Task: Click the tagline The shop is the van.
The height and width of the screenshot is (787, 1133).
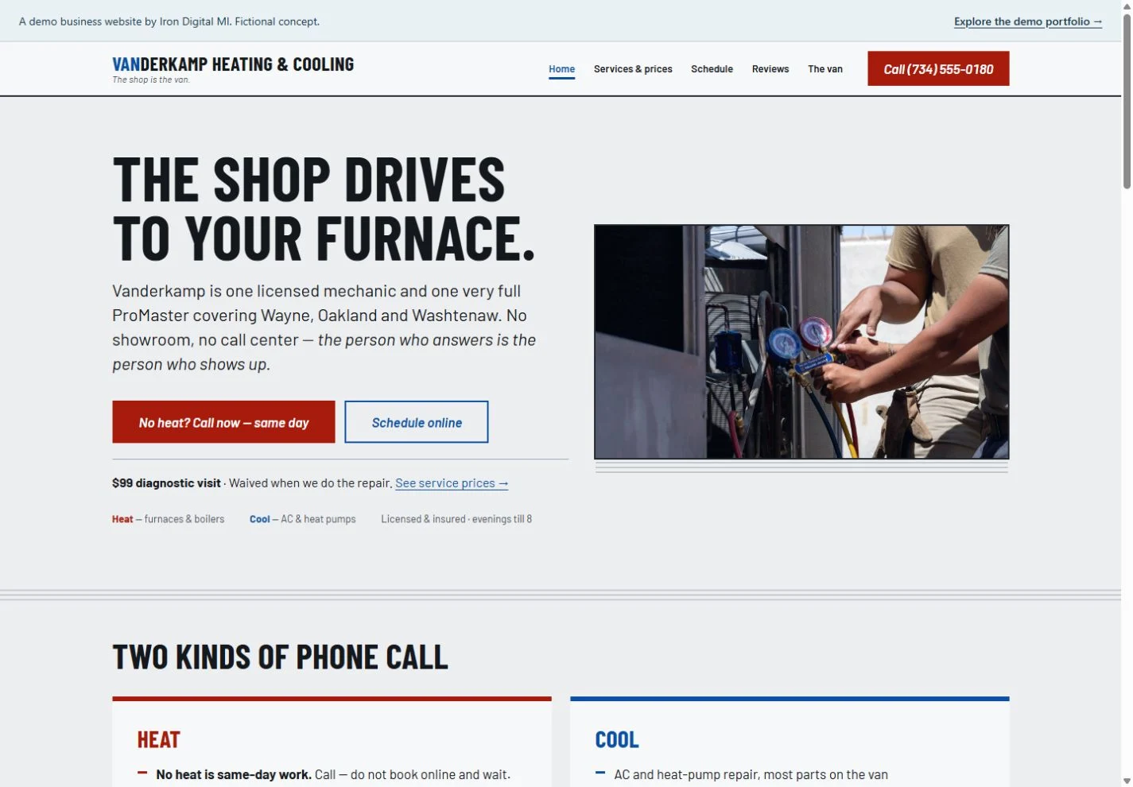Action: 151,79
